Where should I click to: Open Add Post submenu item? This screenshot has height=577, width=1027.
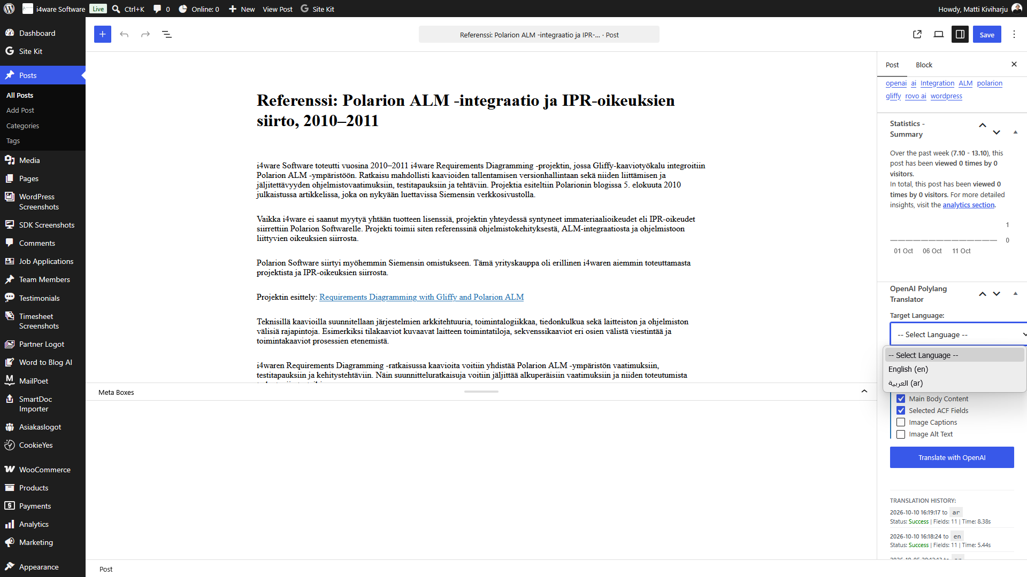20,110
